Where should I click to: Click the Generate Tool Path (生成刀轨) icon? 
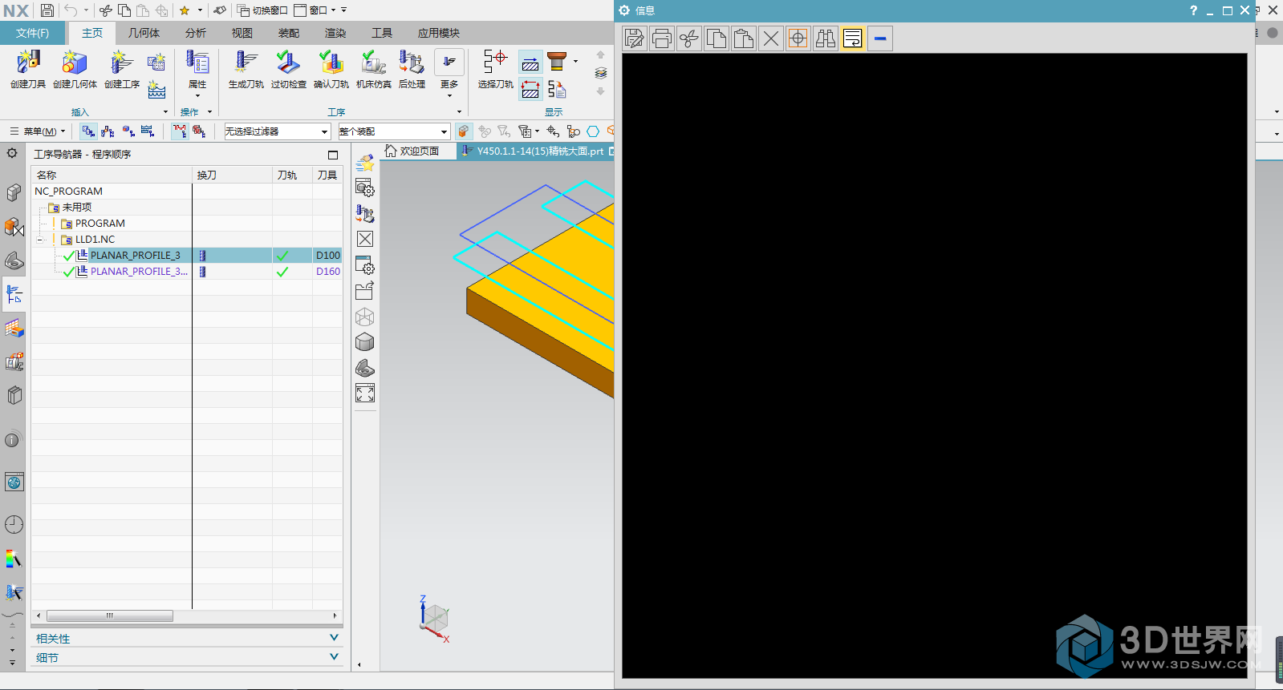pos(246,64)
